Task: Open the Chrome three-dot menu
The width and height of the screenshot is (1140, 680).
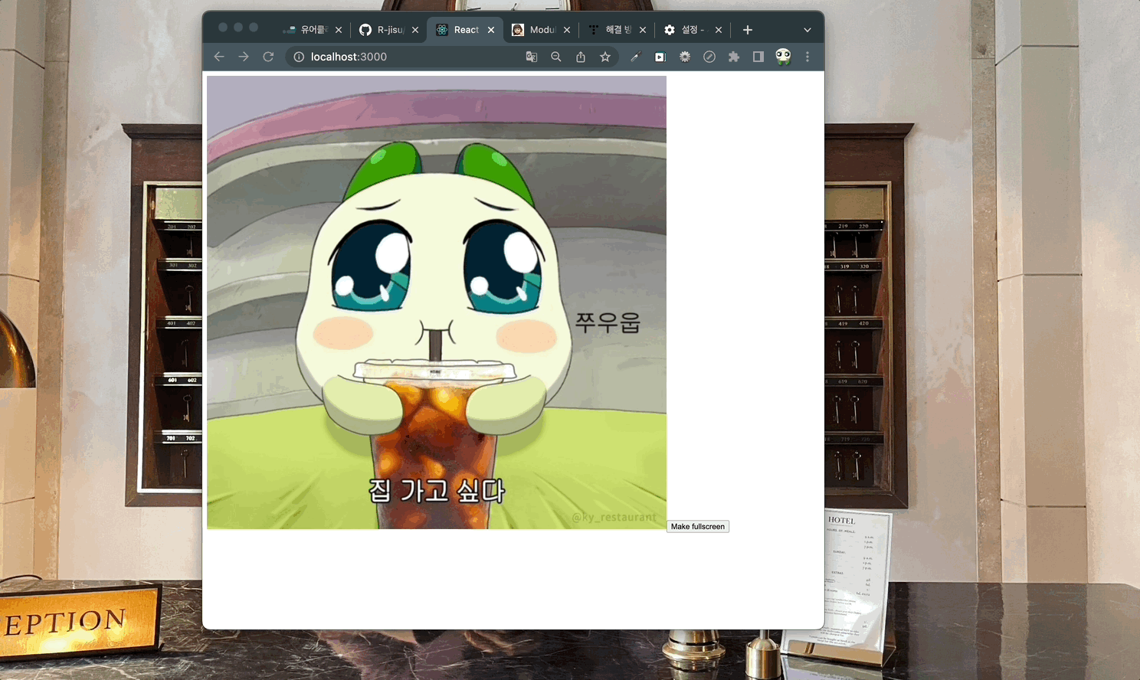Action: pos(807,57)
